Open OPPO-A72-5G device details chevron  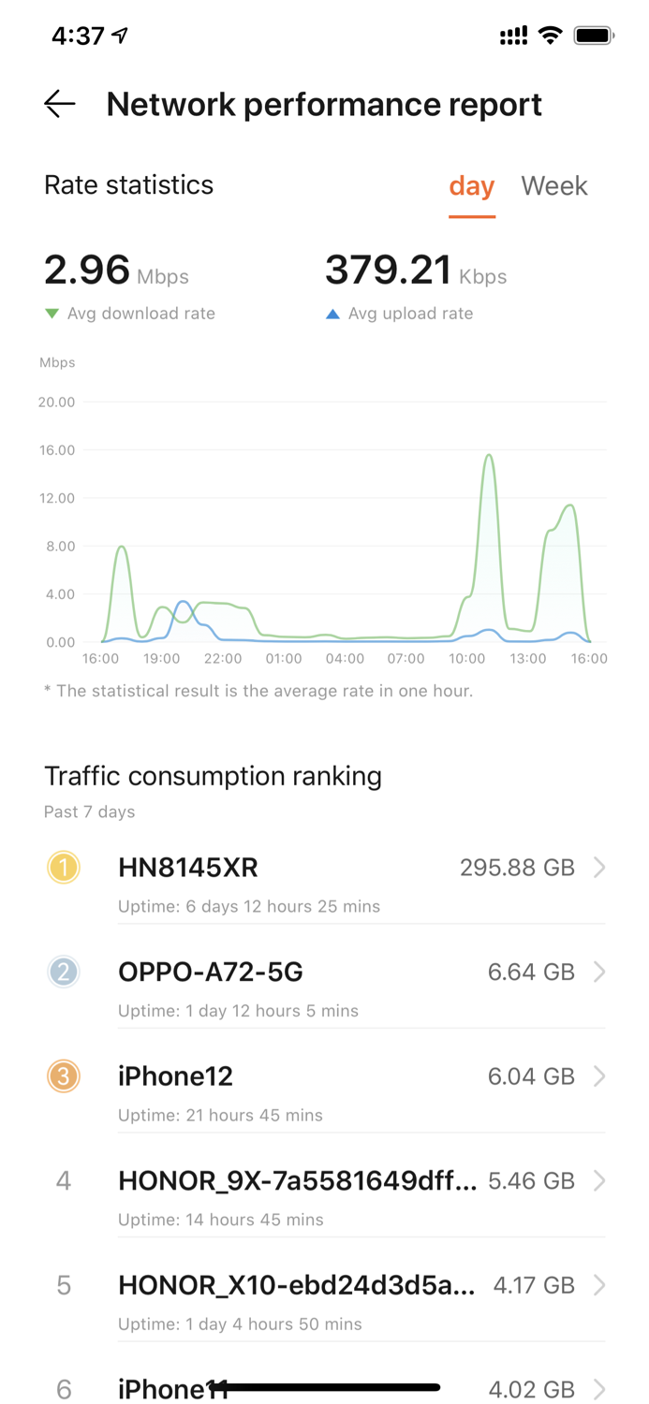(x=599, y=972)
